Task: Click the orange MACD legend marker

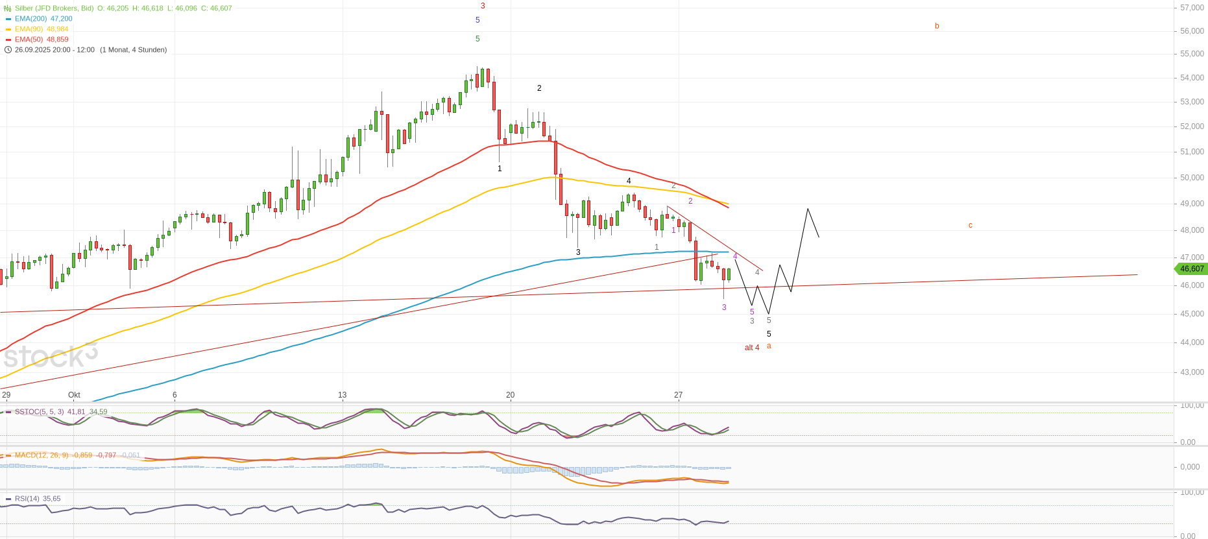Action: [8, 455]
